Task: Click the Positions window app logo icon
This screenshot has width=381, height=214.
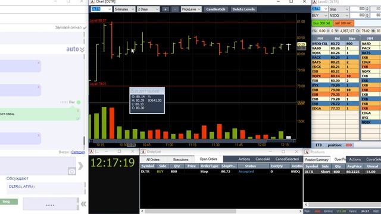Action: 307,152
